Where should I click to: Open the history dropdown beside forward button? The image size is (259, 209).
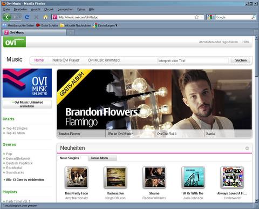(19, 17)
